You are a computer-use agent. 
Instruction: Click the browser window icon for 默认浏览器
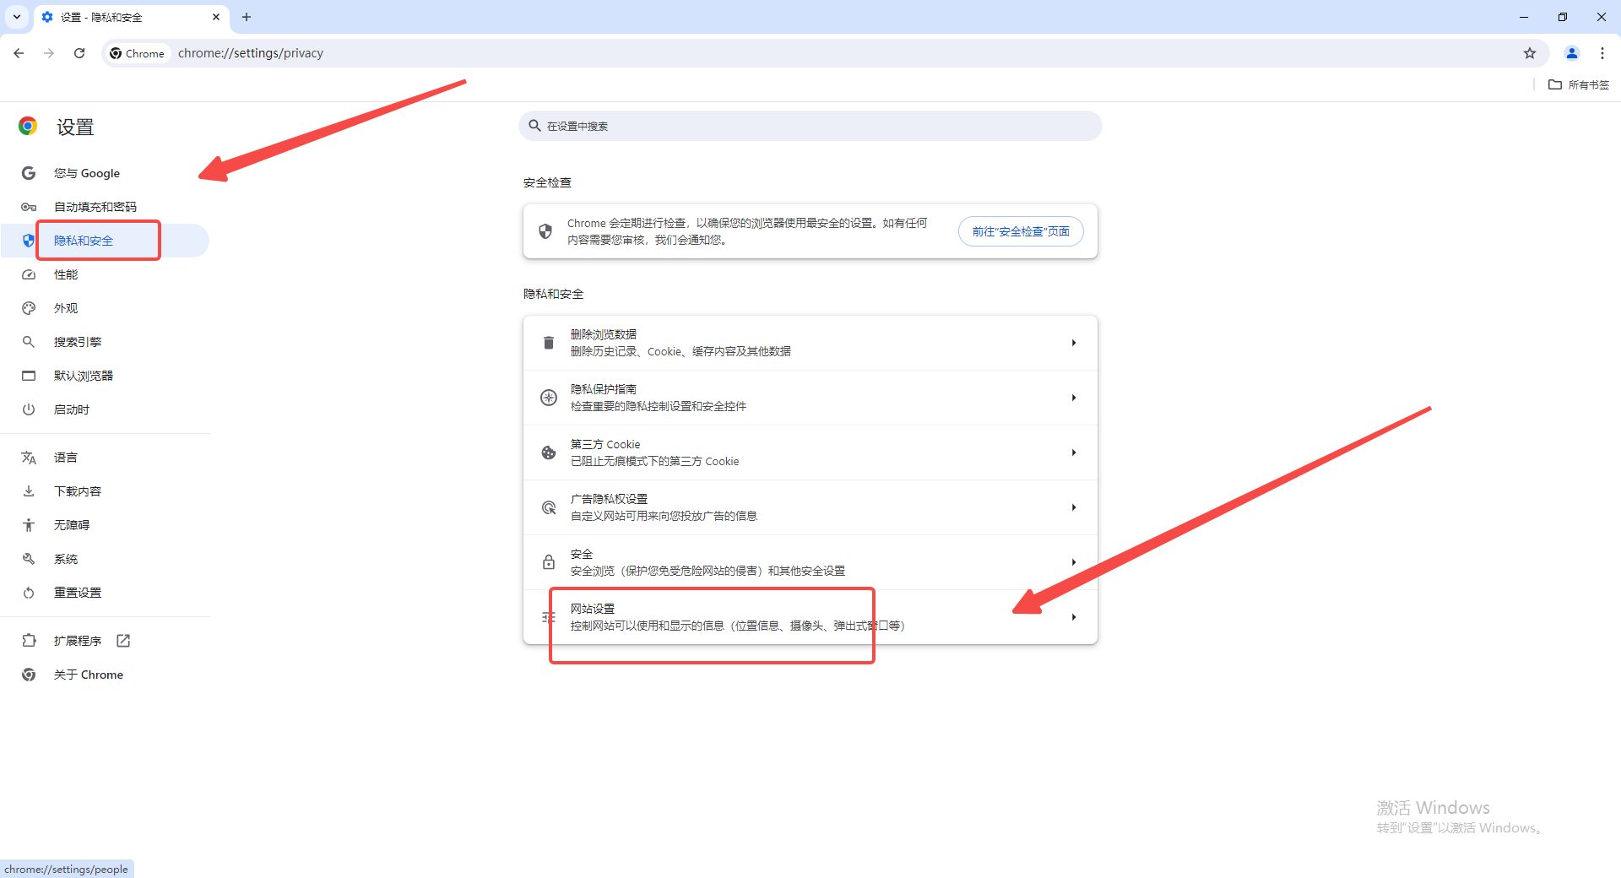pyautogui.click(x=29, y=376)
